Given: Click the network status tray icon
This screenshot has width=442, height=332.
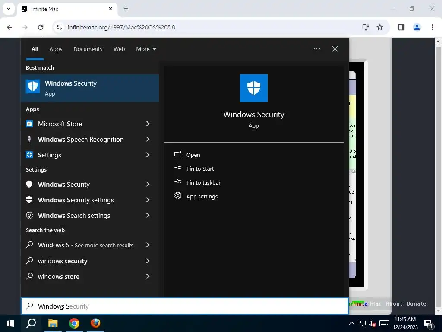Looking at the screenshot, I should coord(362,323).
